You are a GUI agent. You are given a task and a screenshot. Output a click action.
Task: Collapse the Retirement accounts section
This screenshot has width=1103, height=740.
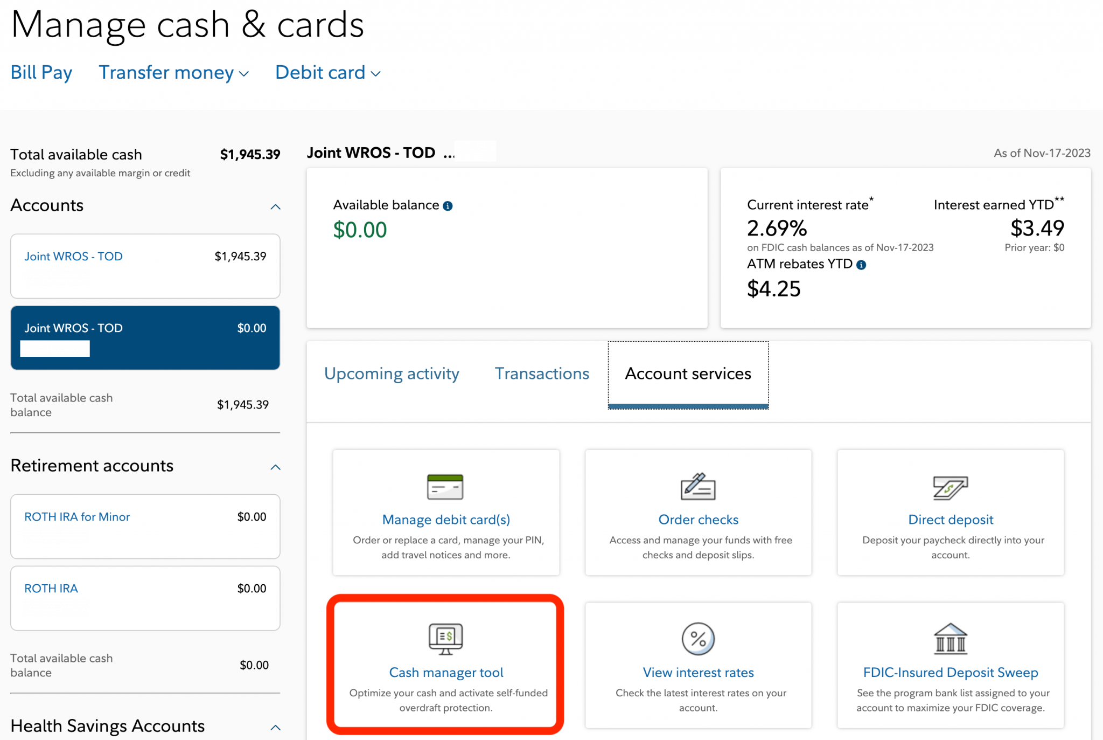[275, 467]
